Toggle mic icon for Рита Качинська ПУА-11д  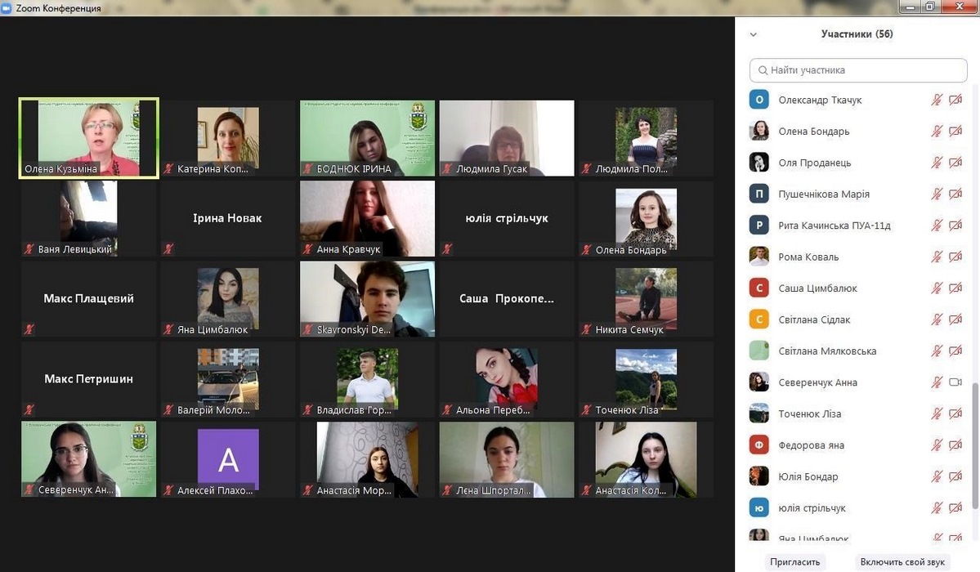pos(937,226)
